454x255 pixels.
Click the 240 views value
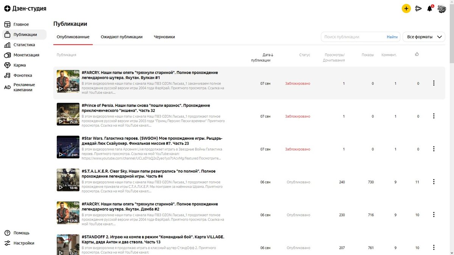[x=342, y=182]
